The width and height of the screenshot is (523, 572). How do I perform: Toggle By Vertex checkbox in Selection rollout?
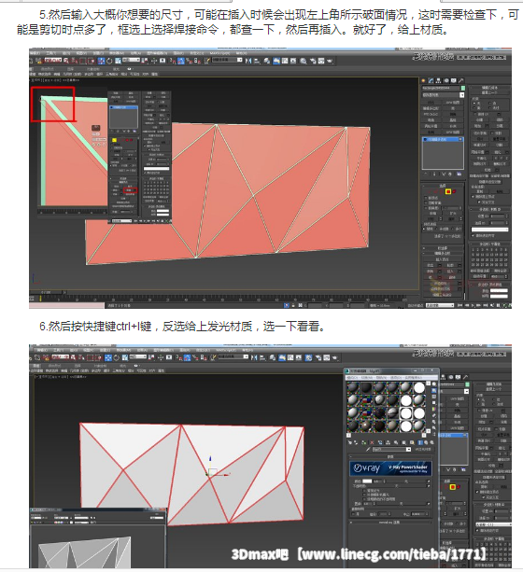[x=426, y=198]
